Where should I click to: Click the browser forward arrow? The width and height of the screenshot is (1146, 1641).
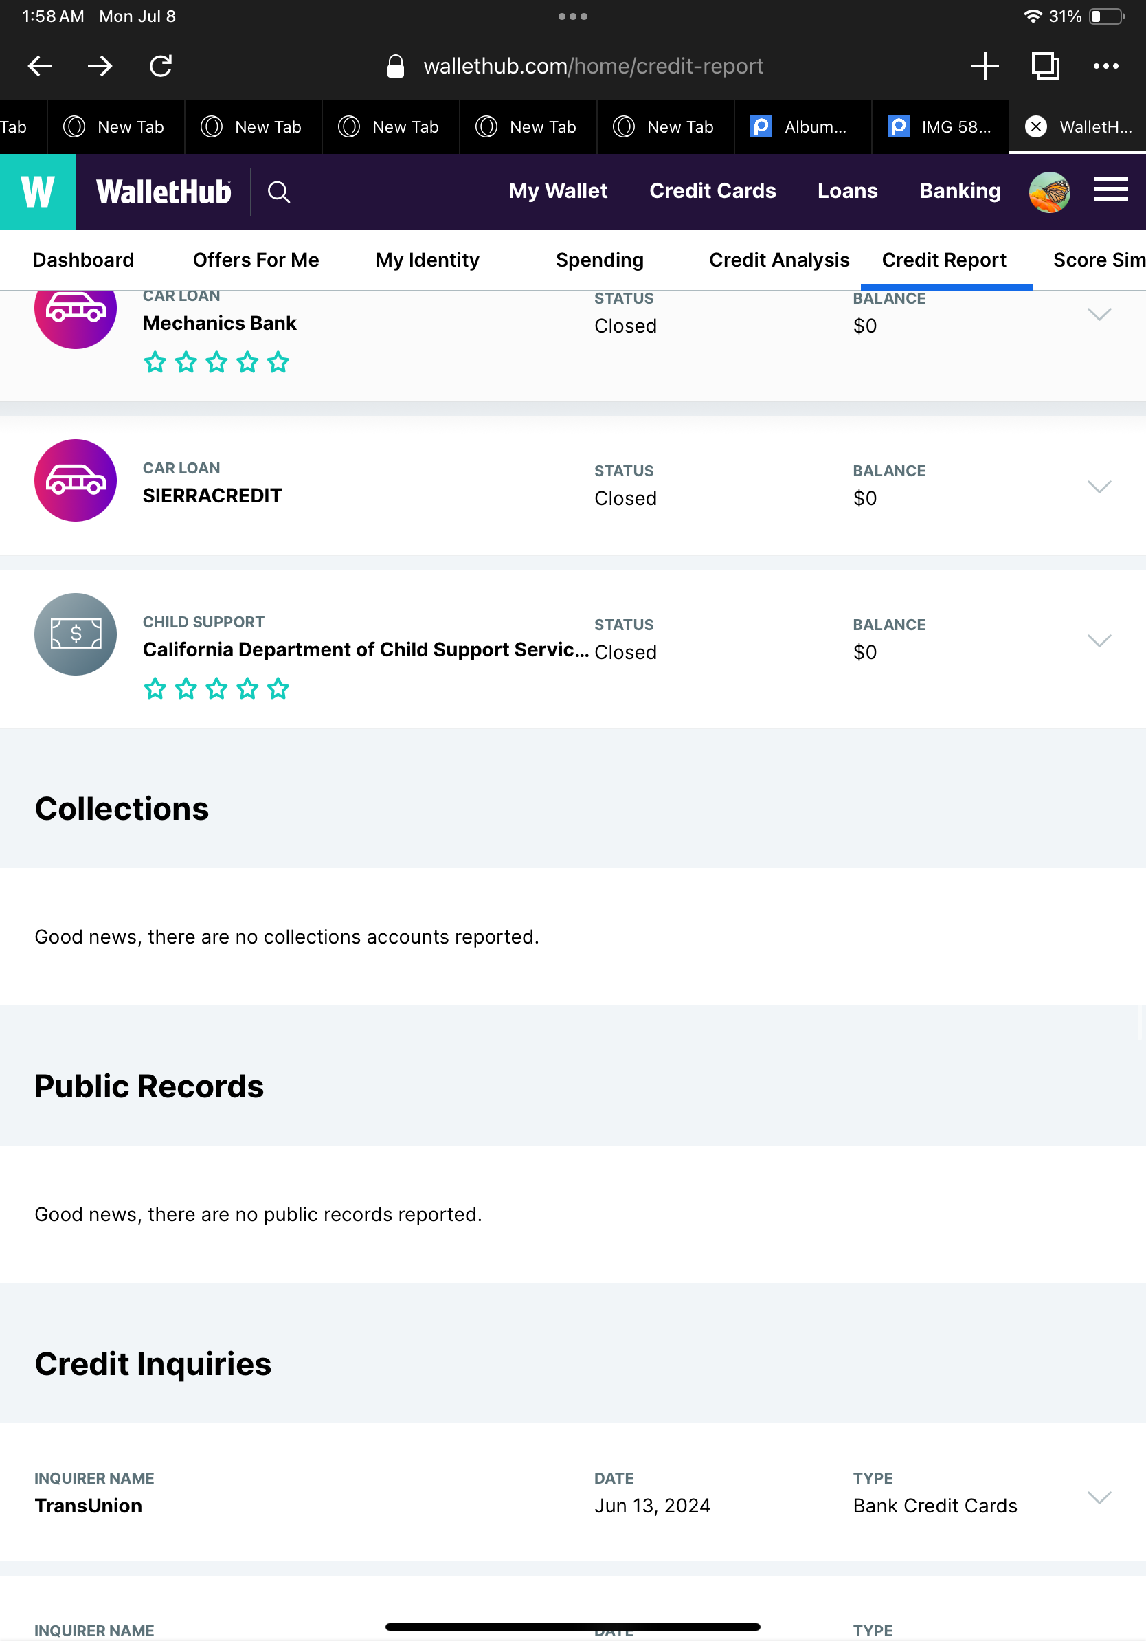(x=100, y=67)
